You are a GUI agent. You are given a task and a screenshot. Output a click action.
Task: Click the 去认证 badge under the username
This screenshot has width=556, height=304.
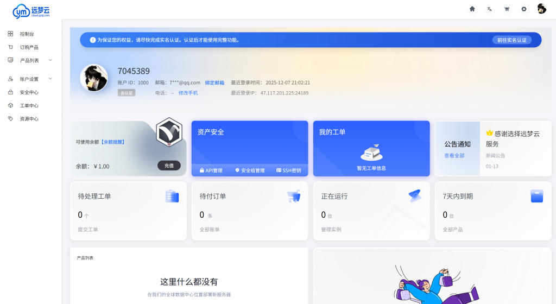(x=127, y=93)
